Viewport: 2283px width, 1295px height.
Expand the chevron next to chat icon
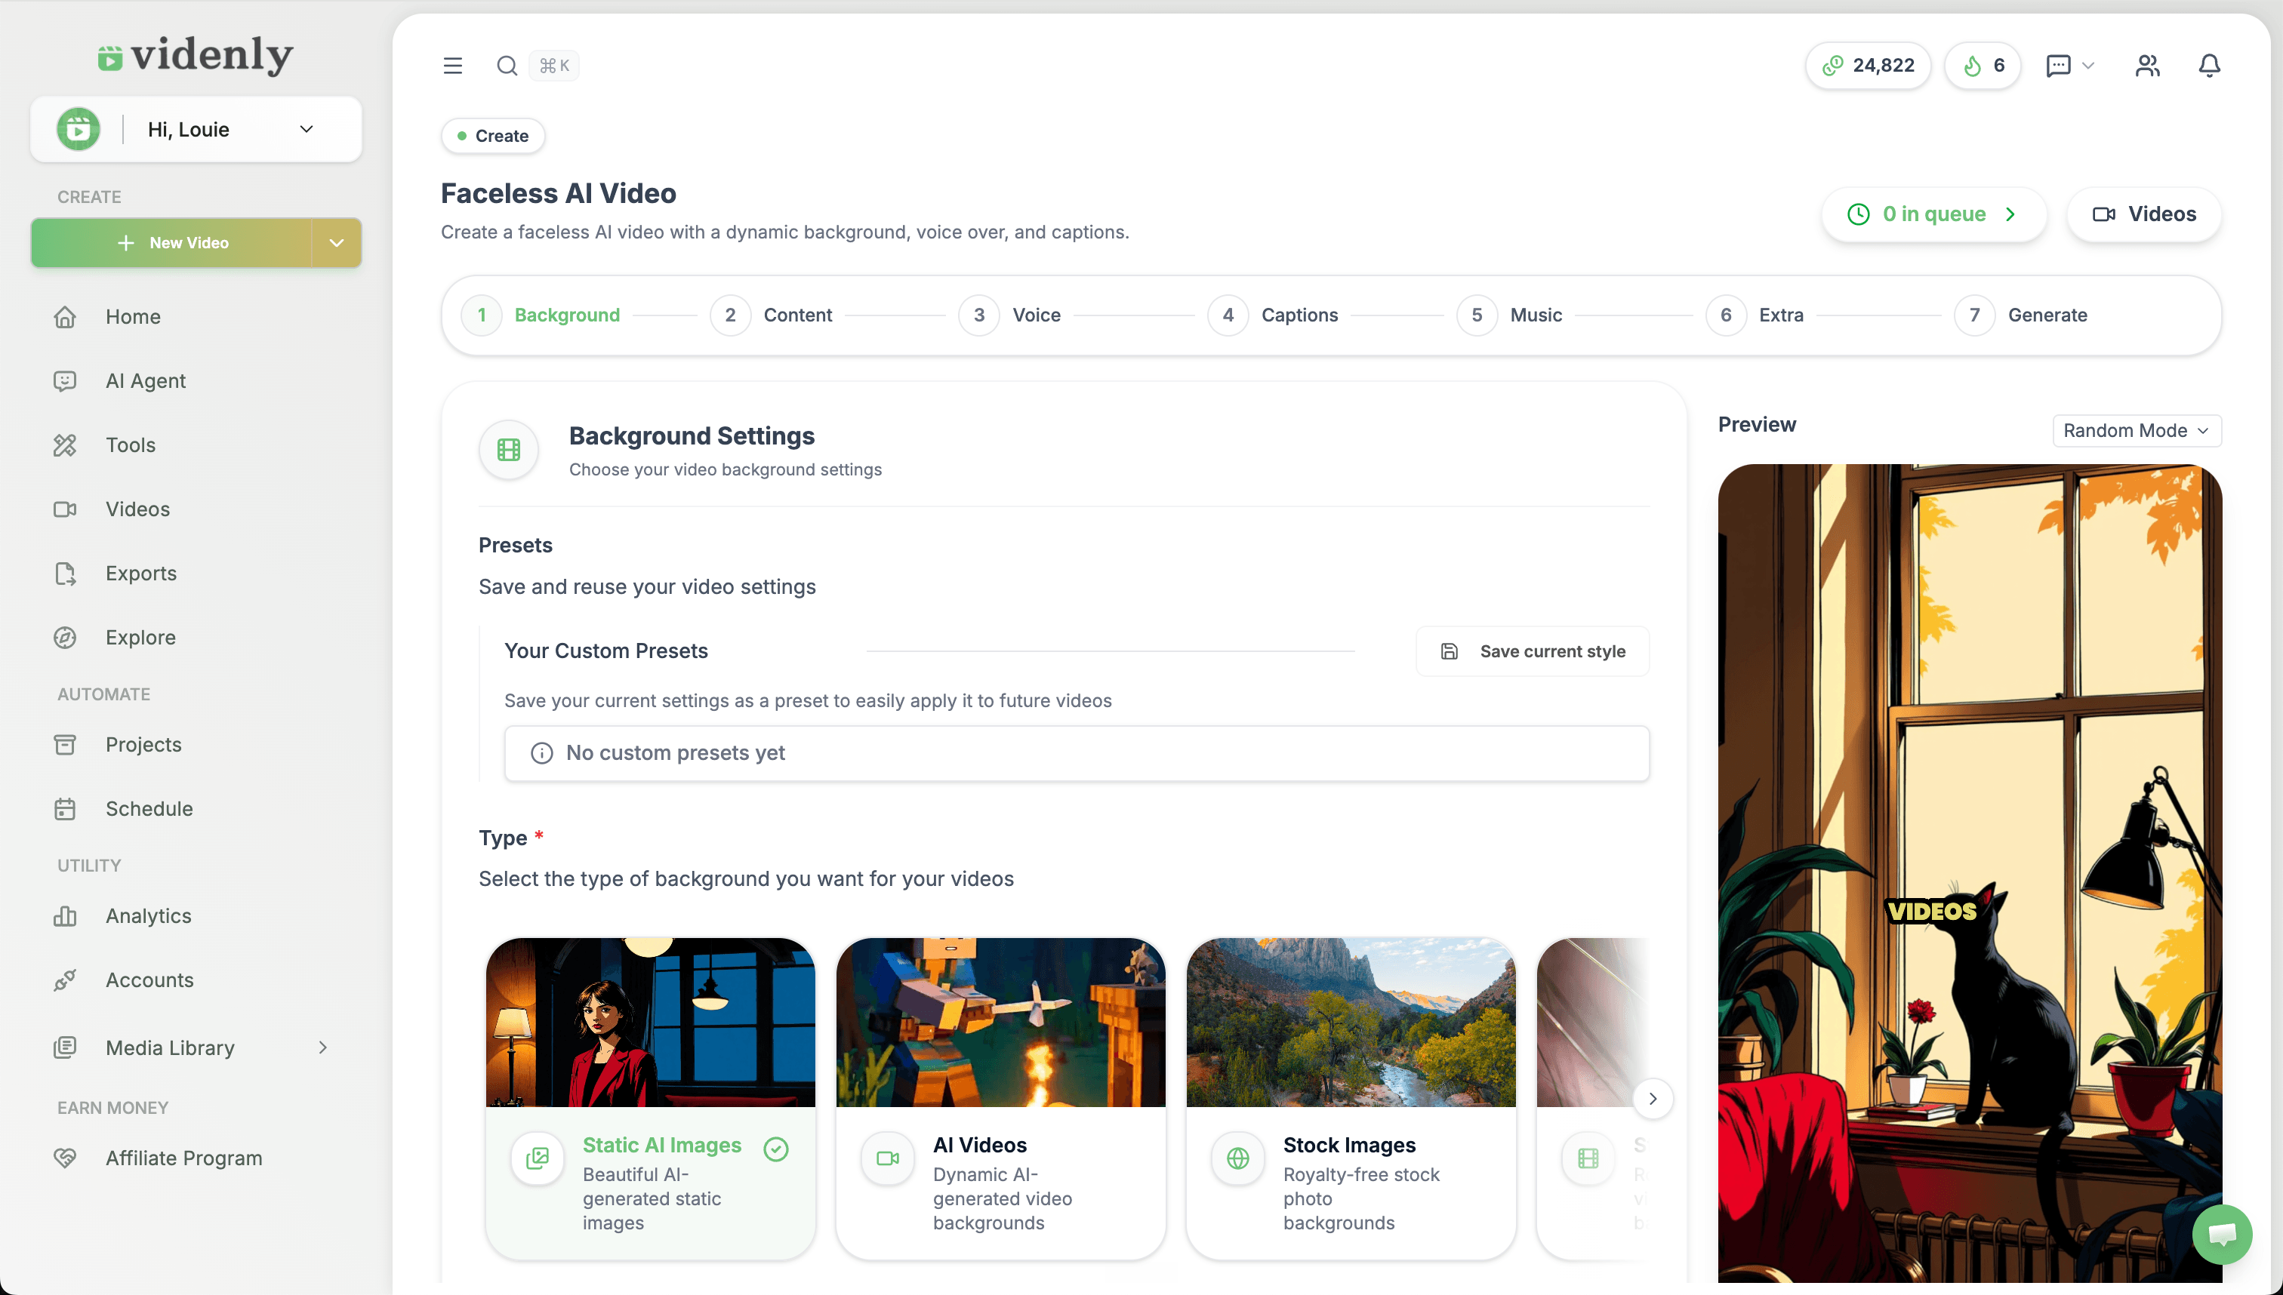click(2088, 66)
